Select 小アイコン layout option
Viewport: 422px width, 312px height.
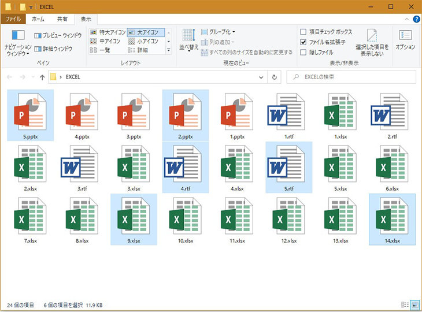pos(143,41)
